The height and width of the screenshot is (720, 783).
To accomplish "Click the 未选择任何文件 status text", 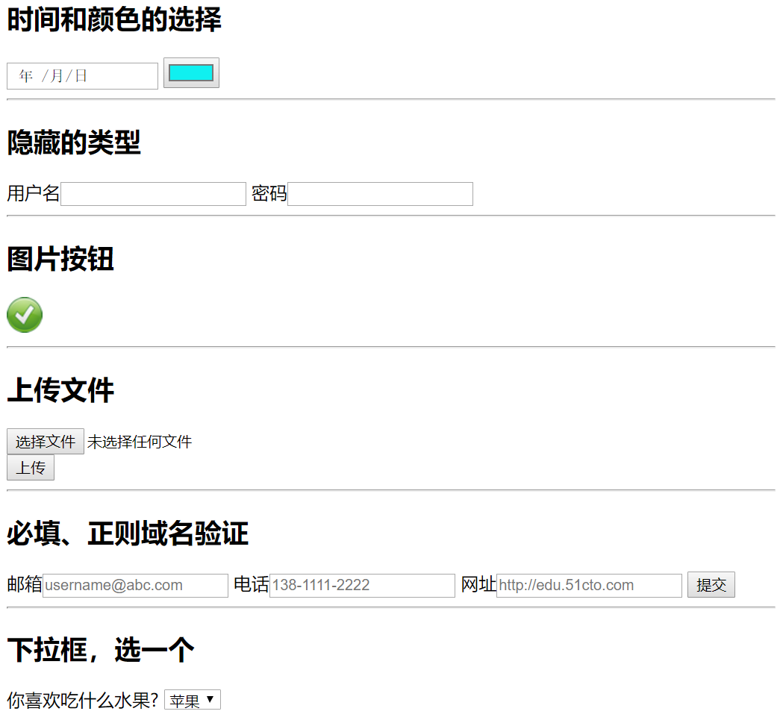I will pos(140,442).
